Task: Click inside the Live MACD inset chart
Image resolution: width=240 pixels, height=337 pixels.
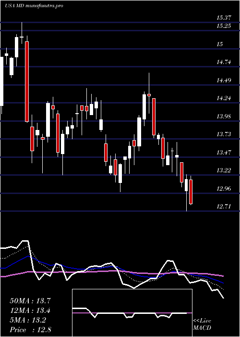Action: tap(132, 313)
